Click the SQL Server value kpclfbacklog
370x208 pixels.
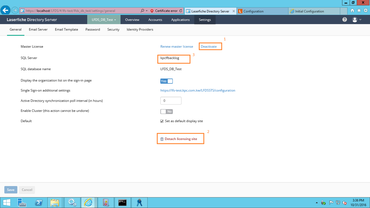pos(170,58)
